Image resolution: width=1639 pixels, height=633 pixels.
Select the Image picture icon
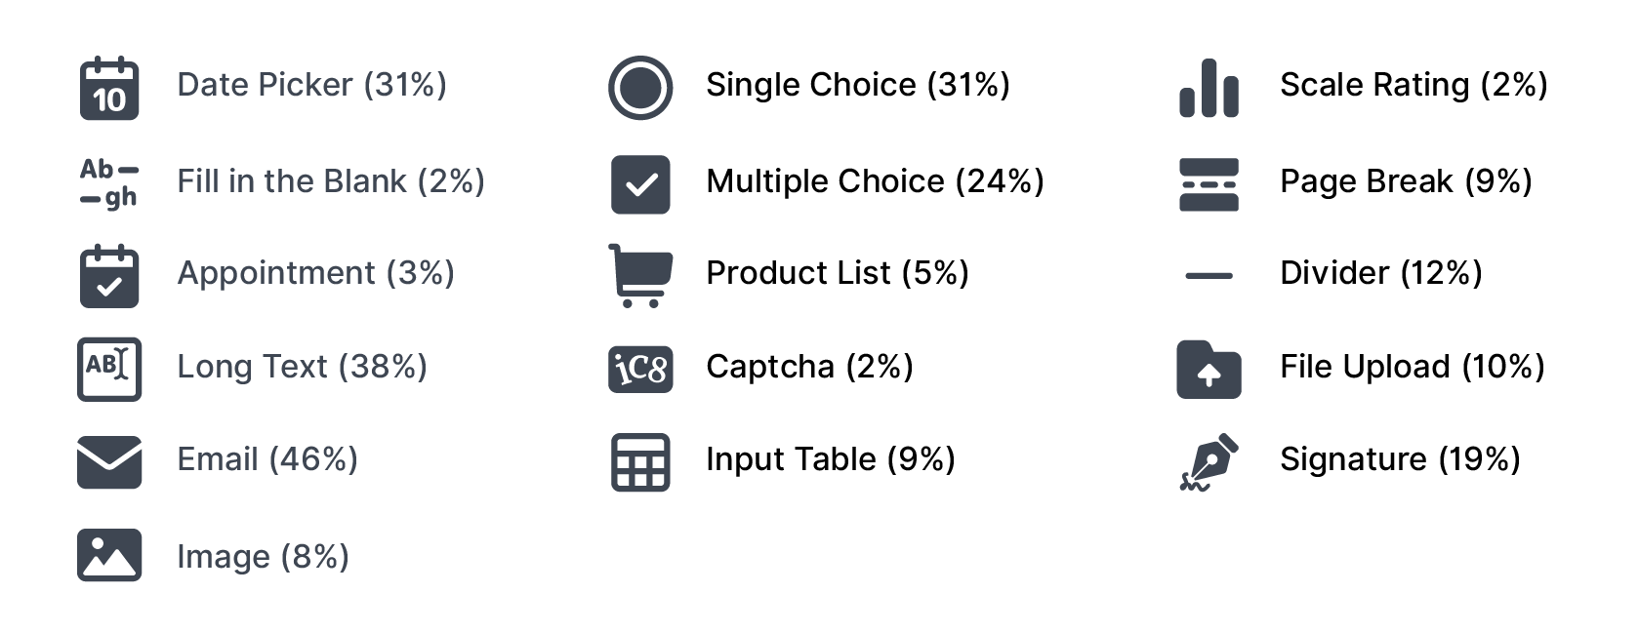pos(108,555)
